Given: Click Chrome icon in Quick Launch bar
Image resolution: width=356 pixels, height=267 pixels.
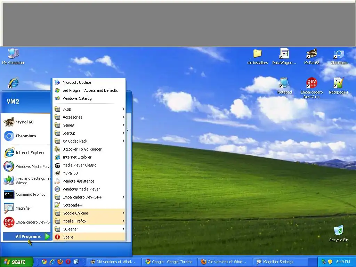Looking at the screenshot, I should pyautogui.click(x=44, y=262).
